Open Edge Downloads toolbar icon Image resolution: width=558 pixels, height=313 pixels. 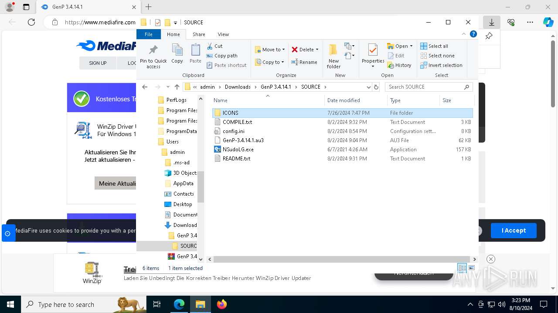tap(491, 22)
